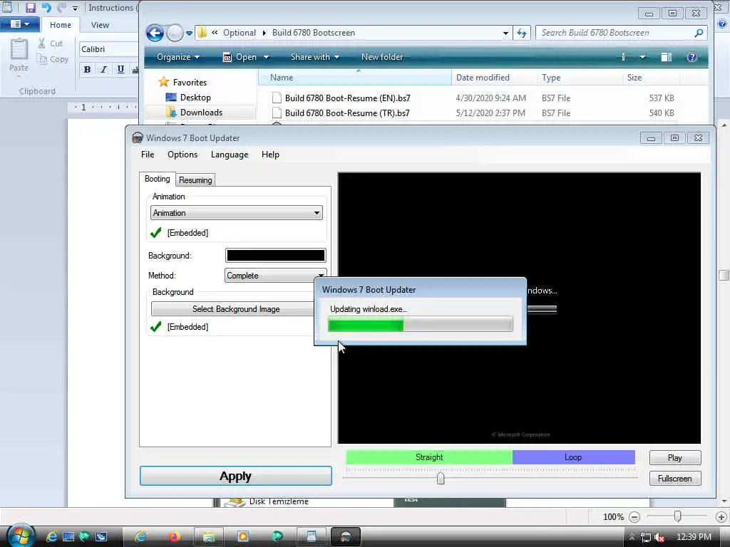Viewport: 730px width, 547px height.
Task: Click the Calibri font name box
Action: click(x=109, y=49)
